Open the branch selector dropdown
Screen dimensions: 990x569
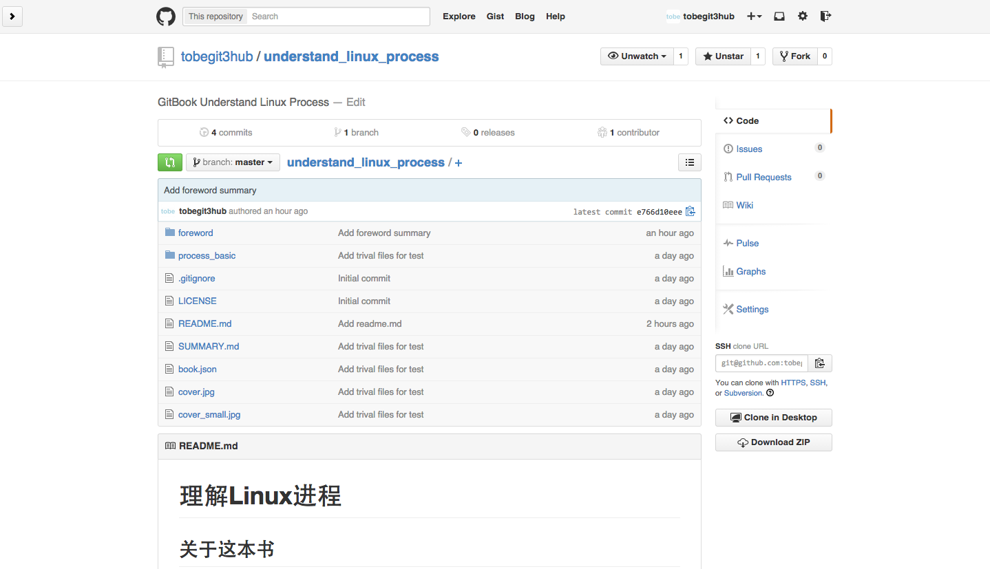(233, 162)
